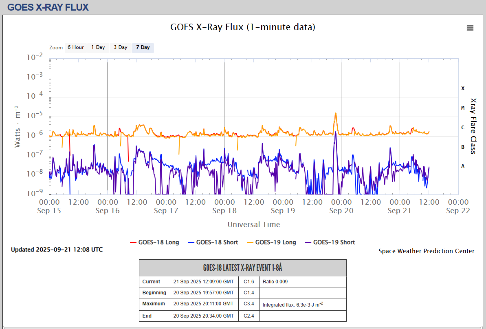
Task: Click the Xray Flare Class axis title
Action: pyautogui.click(x=473, y=126)
